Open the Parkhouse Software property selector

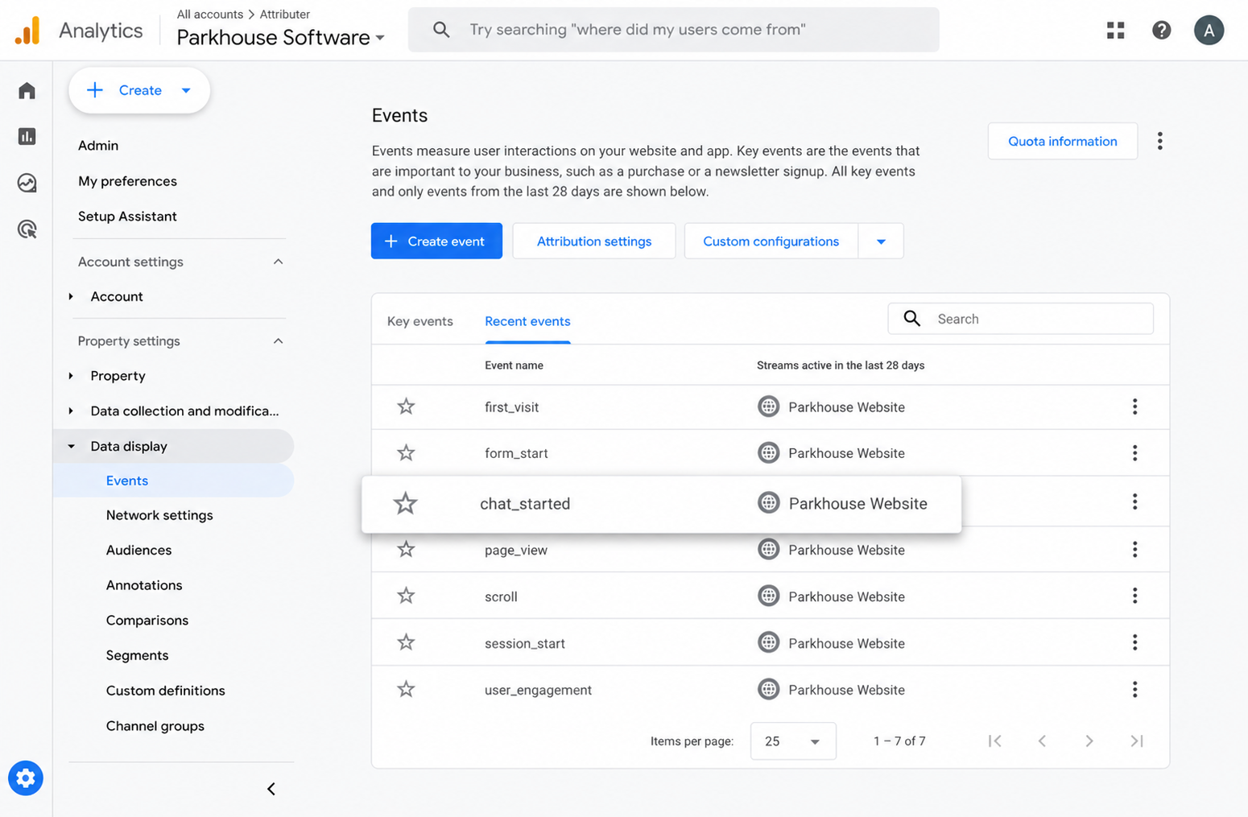click(x=280, y=38)
